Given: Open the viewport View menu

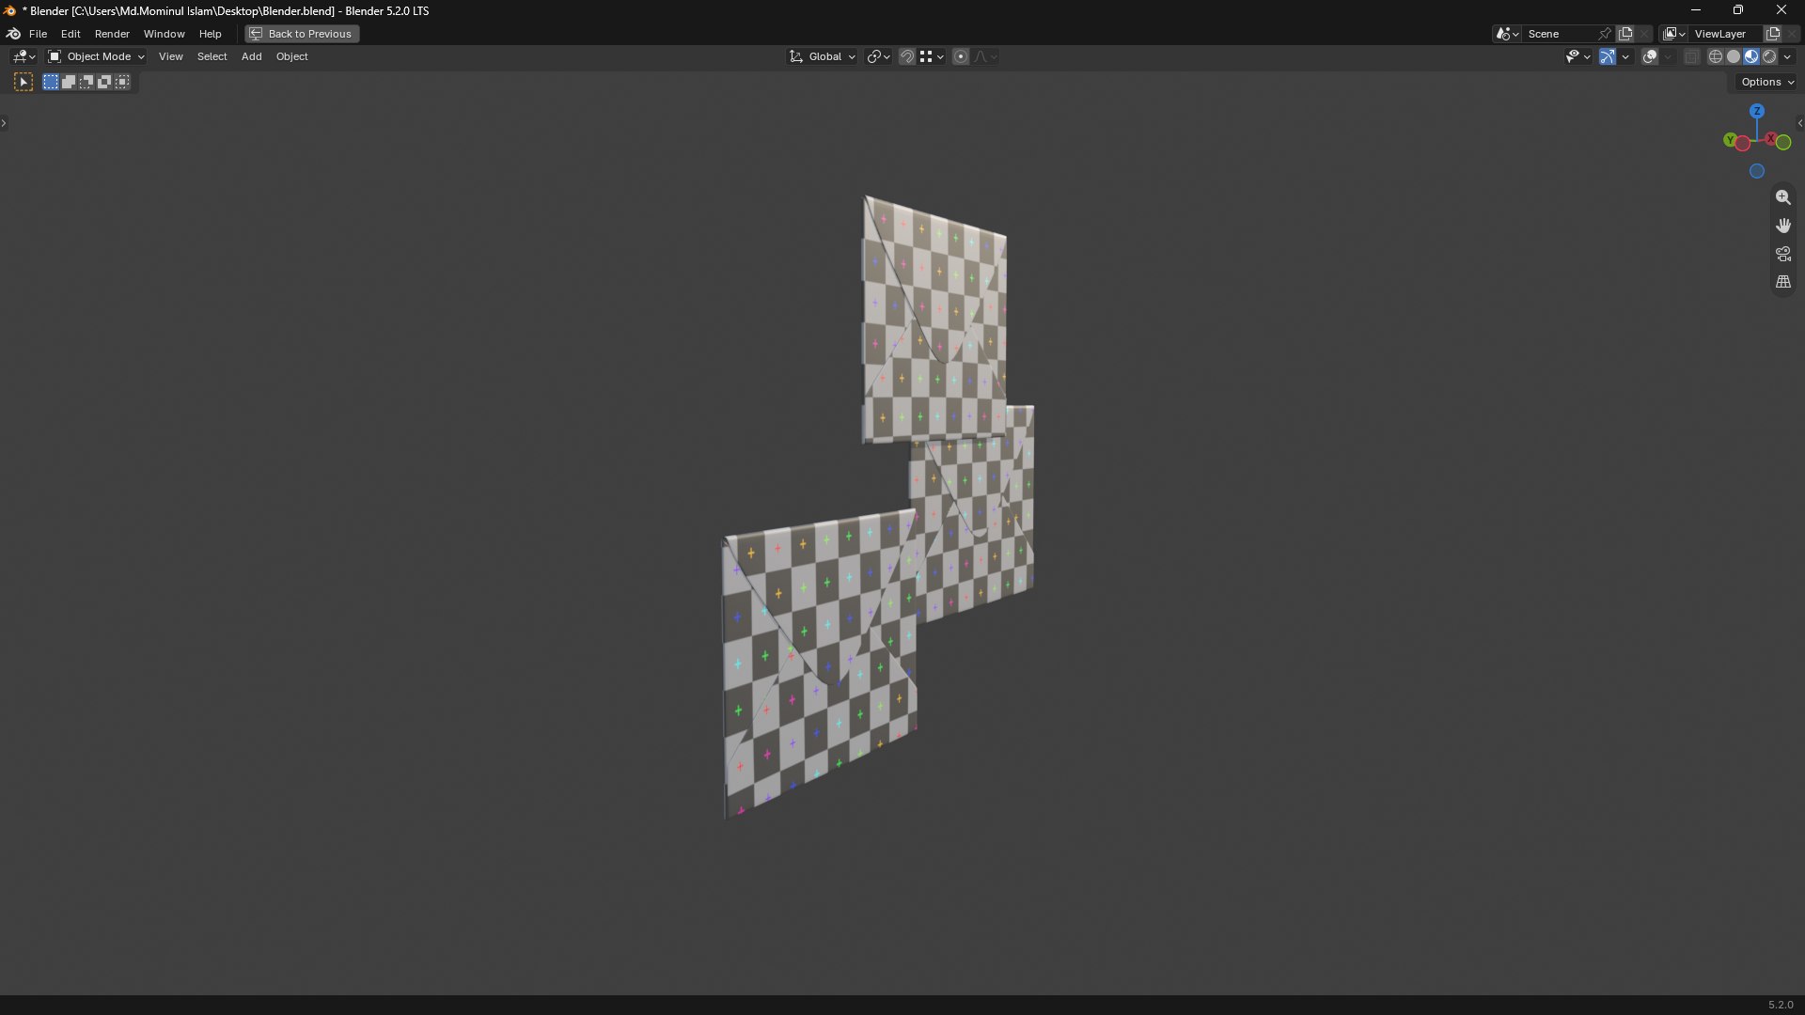Looking at the screenshot, I should coord(170,56).
